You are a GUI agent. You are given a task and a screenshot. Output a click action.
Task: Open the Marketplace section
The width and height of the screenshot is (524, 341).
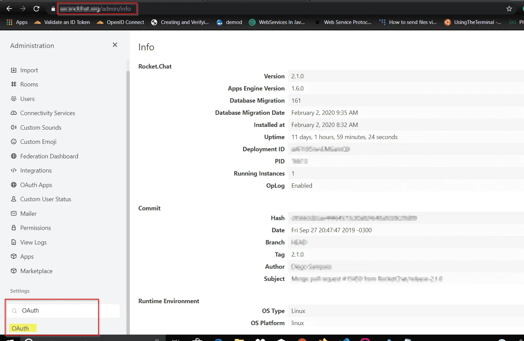coord(36,271)
